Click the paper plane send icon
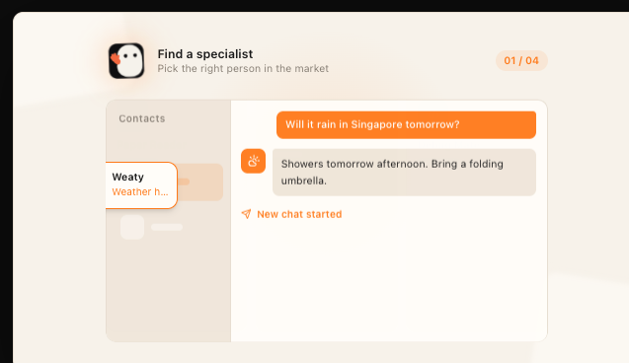 [x=246, y=214]
